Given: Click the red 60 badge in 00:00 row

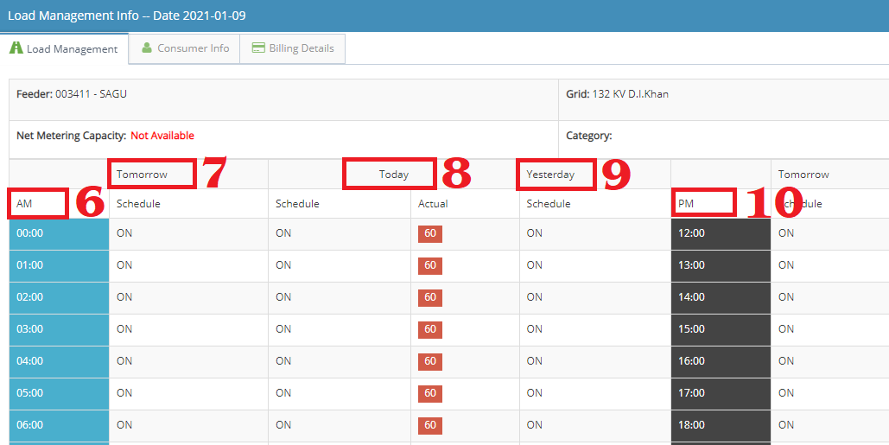Looking at the screenshot, I should click(429, 233).
